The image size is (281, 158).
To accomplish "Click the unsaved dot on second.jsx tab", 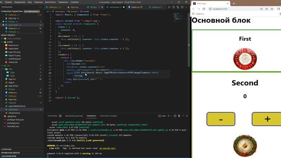I will click(x=124, y=7).
